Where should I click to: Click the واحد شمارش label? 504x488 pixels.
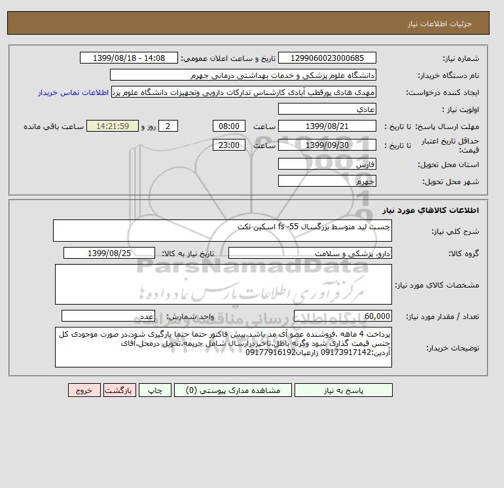click(x=190, y=316)
